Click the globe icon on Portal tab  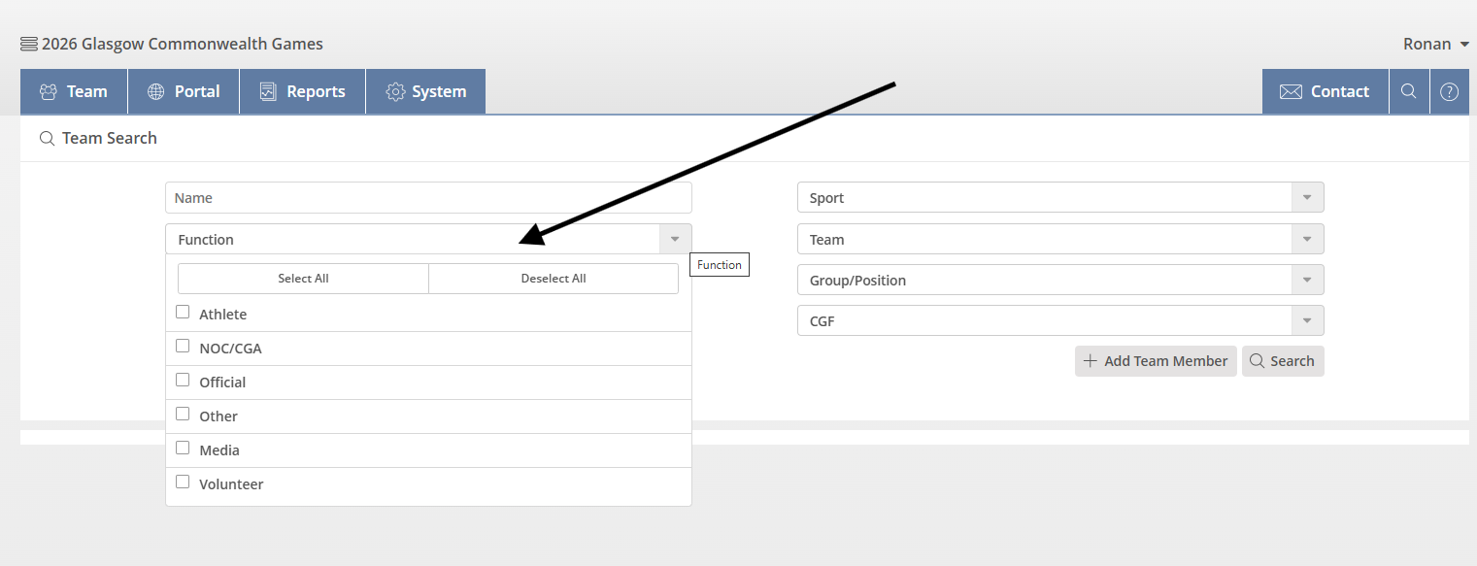tap(156, 91)
